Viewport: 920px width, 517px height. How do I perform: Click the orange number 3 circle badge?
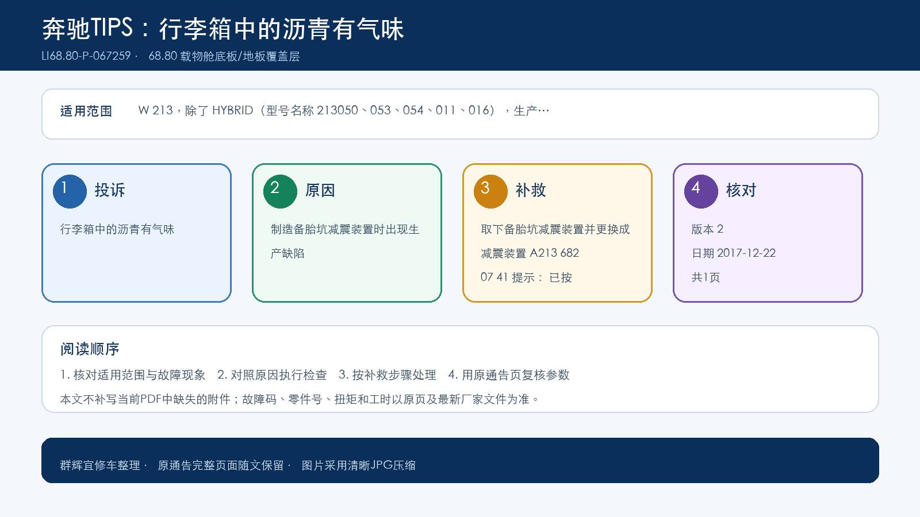tap(490, 191)
